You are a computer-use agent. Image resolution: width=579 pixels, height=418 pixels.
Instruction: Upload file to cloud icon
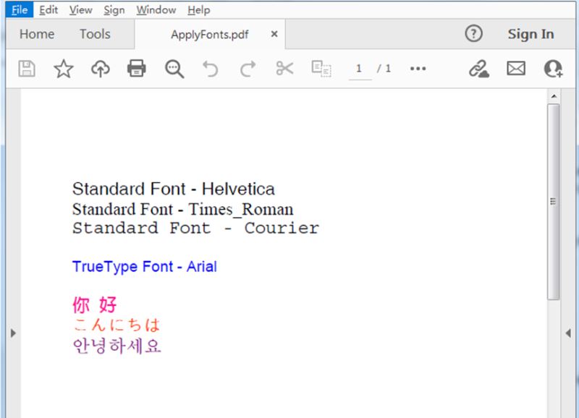tap(101, 69)
